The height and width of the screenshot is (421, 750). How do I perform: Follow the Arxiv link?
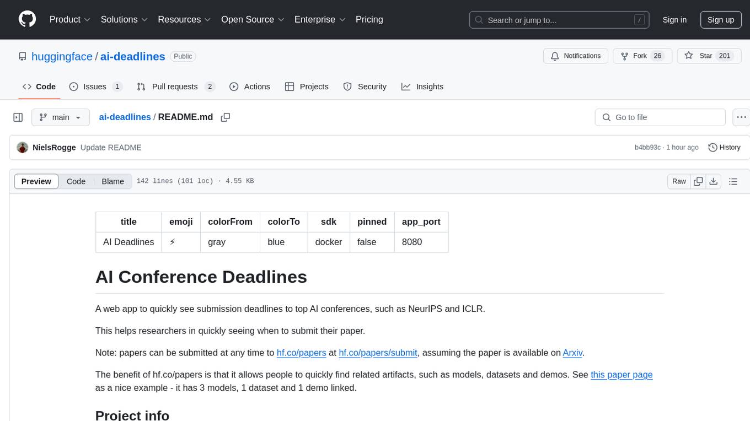coord(572,353)
